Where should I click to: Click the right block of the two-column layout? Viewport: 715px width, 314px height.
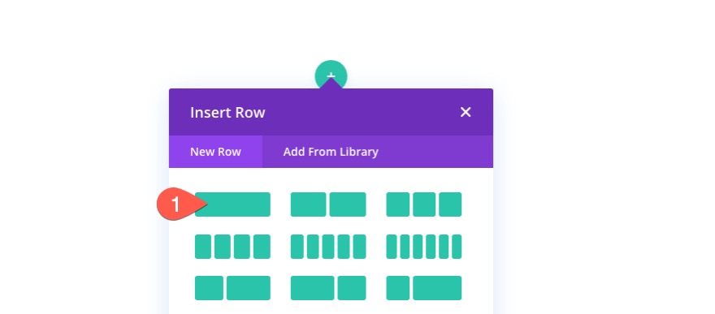point(348,204)
